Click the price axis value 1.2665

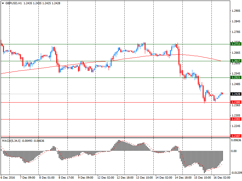(x=236, y=53)
